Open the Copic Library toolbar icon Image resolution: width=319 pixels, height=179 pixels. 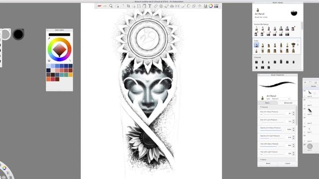click(x=216, y=6)
